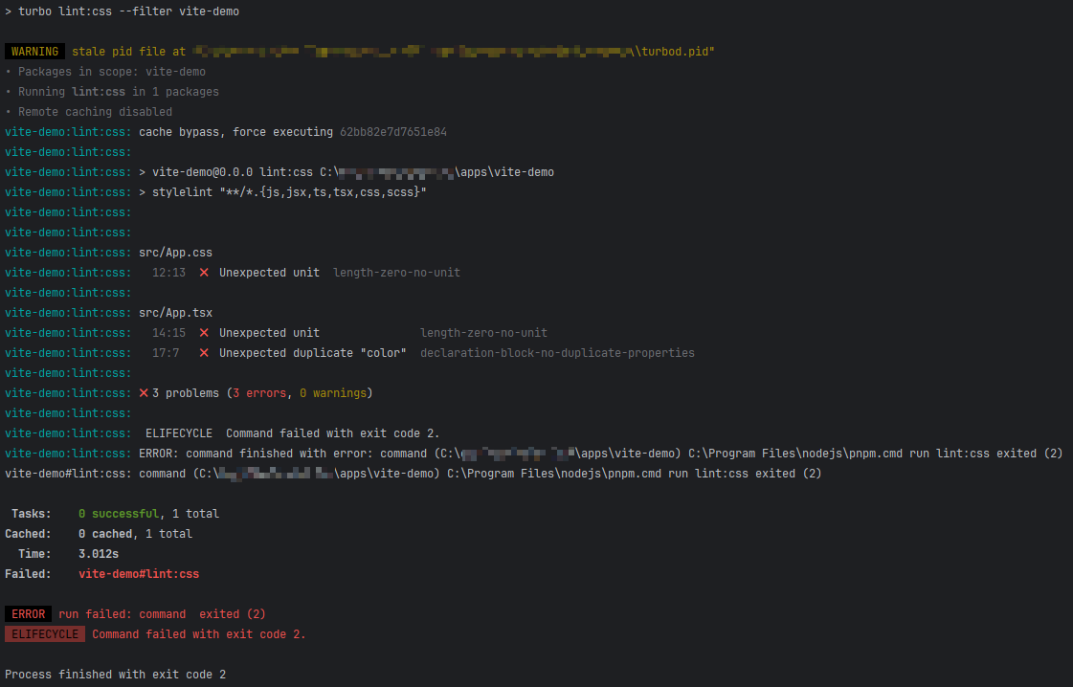Click '3 errors' in the summary
The image size is (1073, 687).
click(259, 392)
